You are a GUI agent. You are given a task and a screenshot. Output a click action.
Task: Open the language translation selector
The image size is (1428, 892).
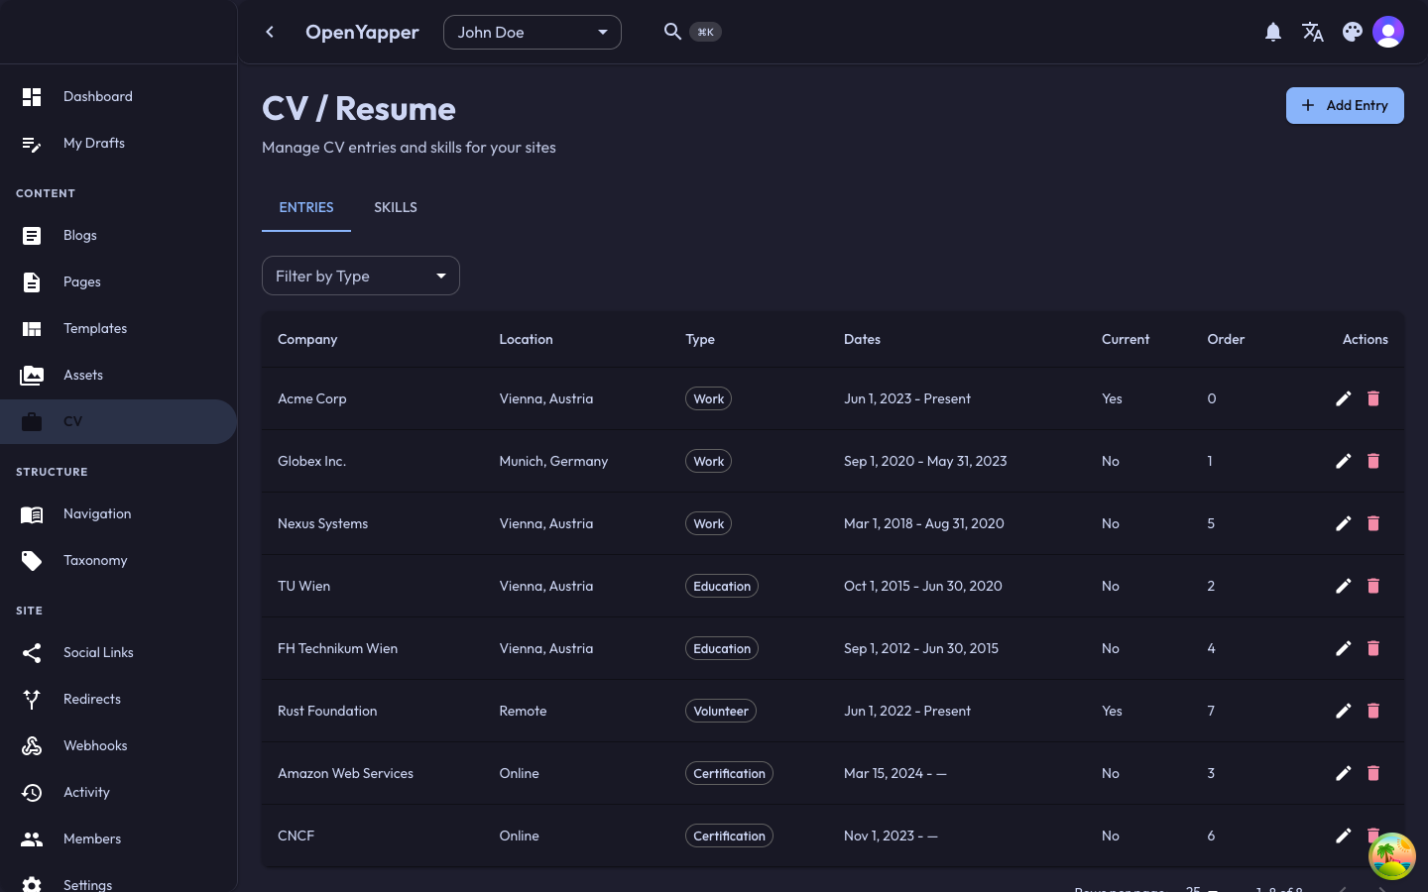coord(1313,32)
